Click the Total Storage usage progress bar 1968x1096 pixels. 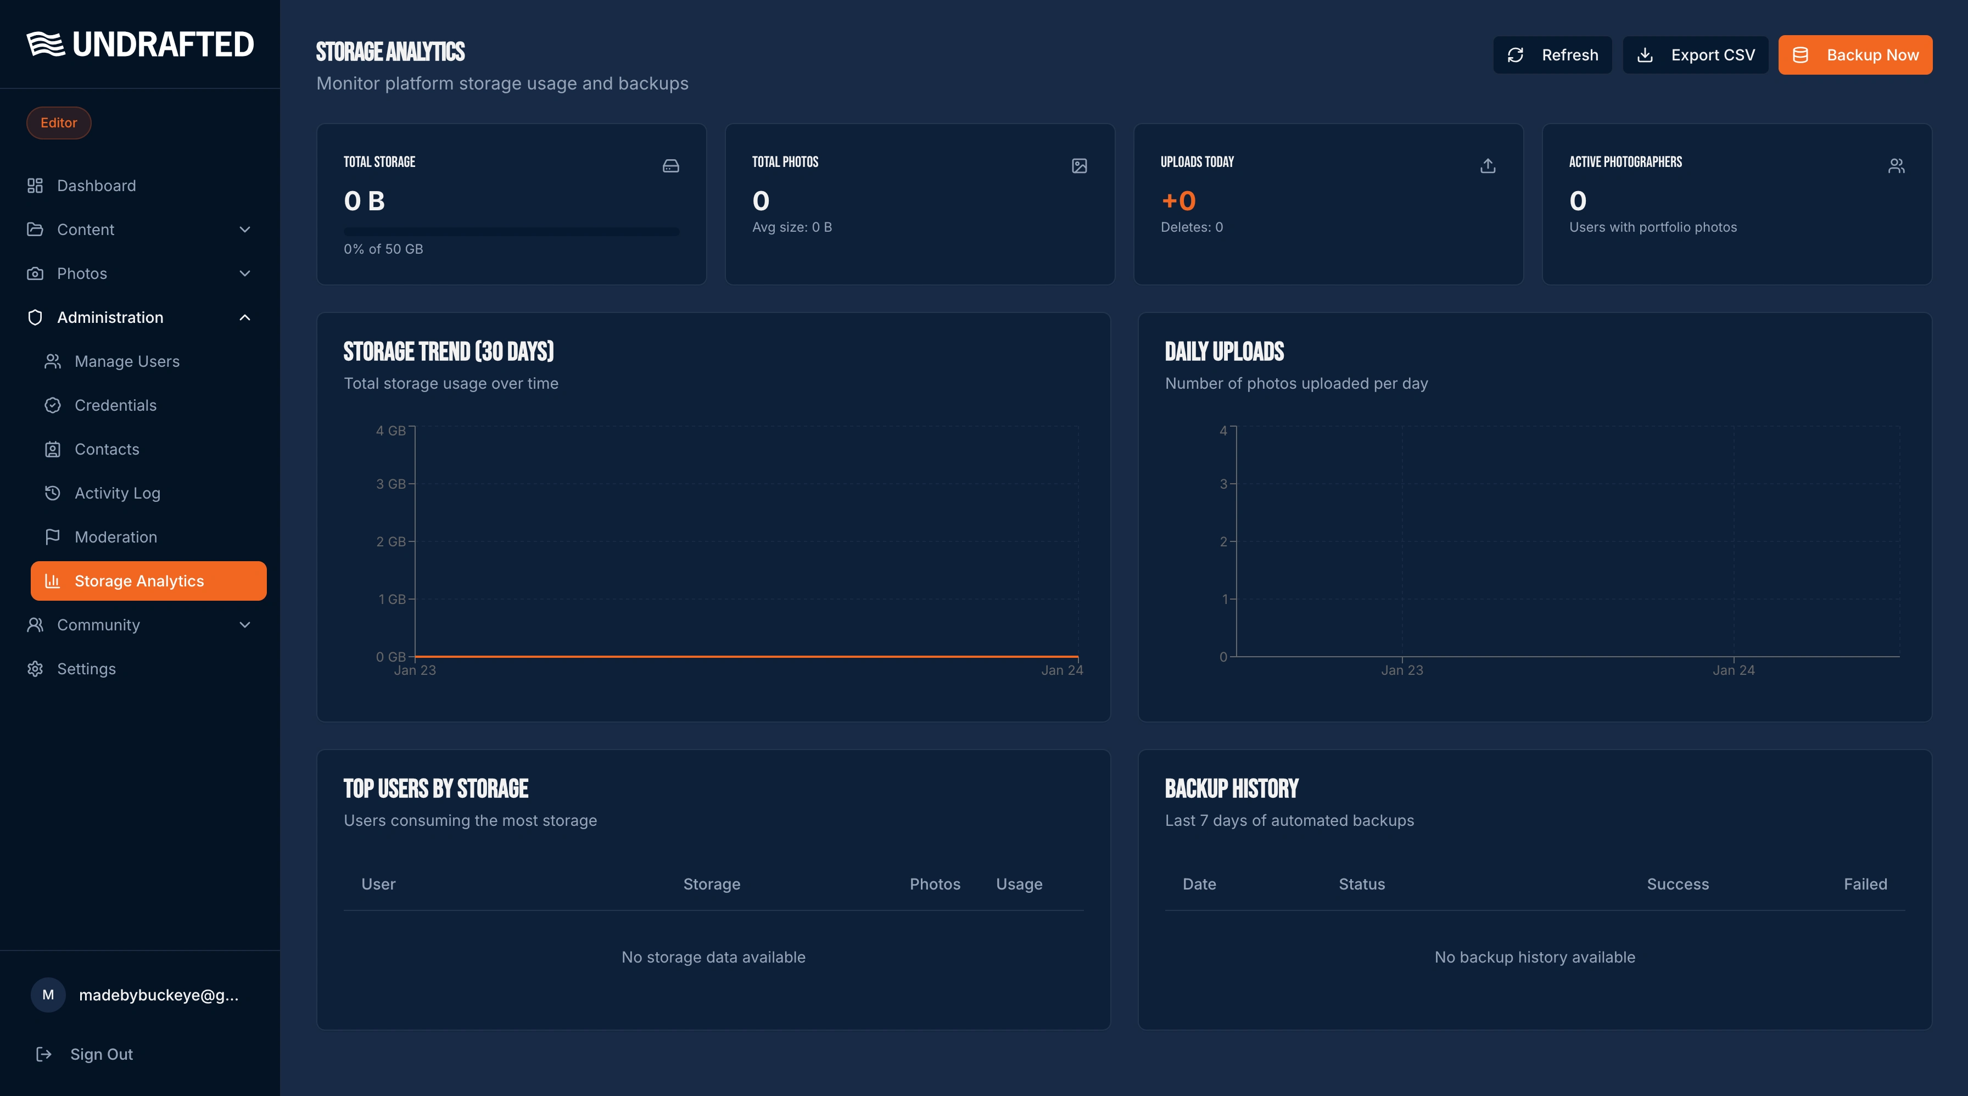511,231
